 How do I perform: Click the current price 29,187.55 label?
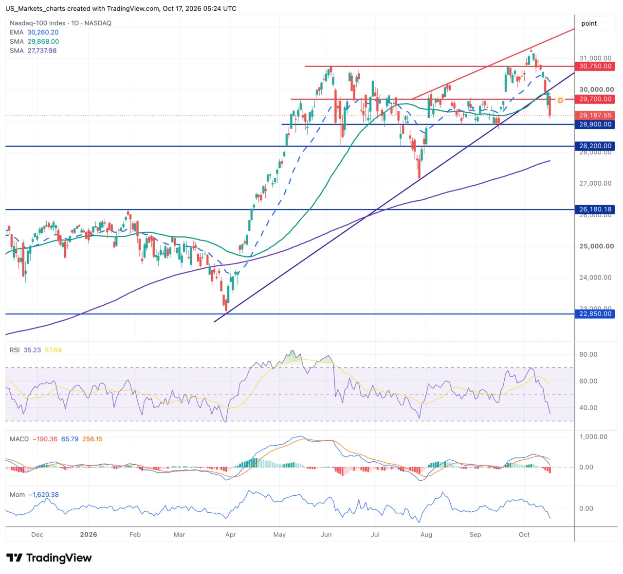[x=595, y=115]
